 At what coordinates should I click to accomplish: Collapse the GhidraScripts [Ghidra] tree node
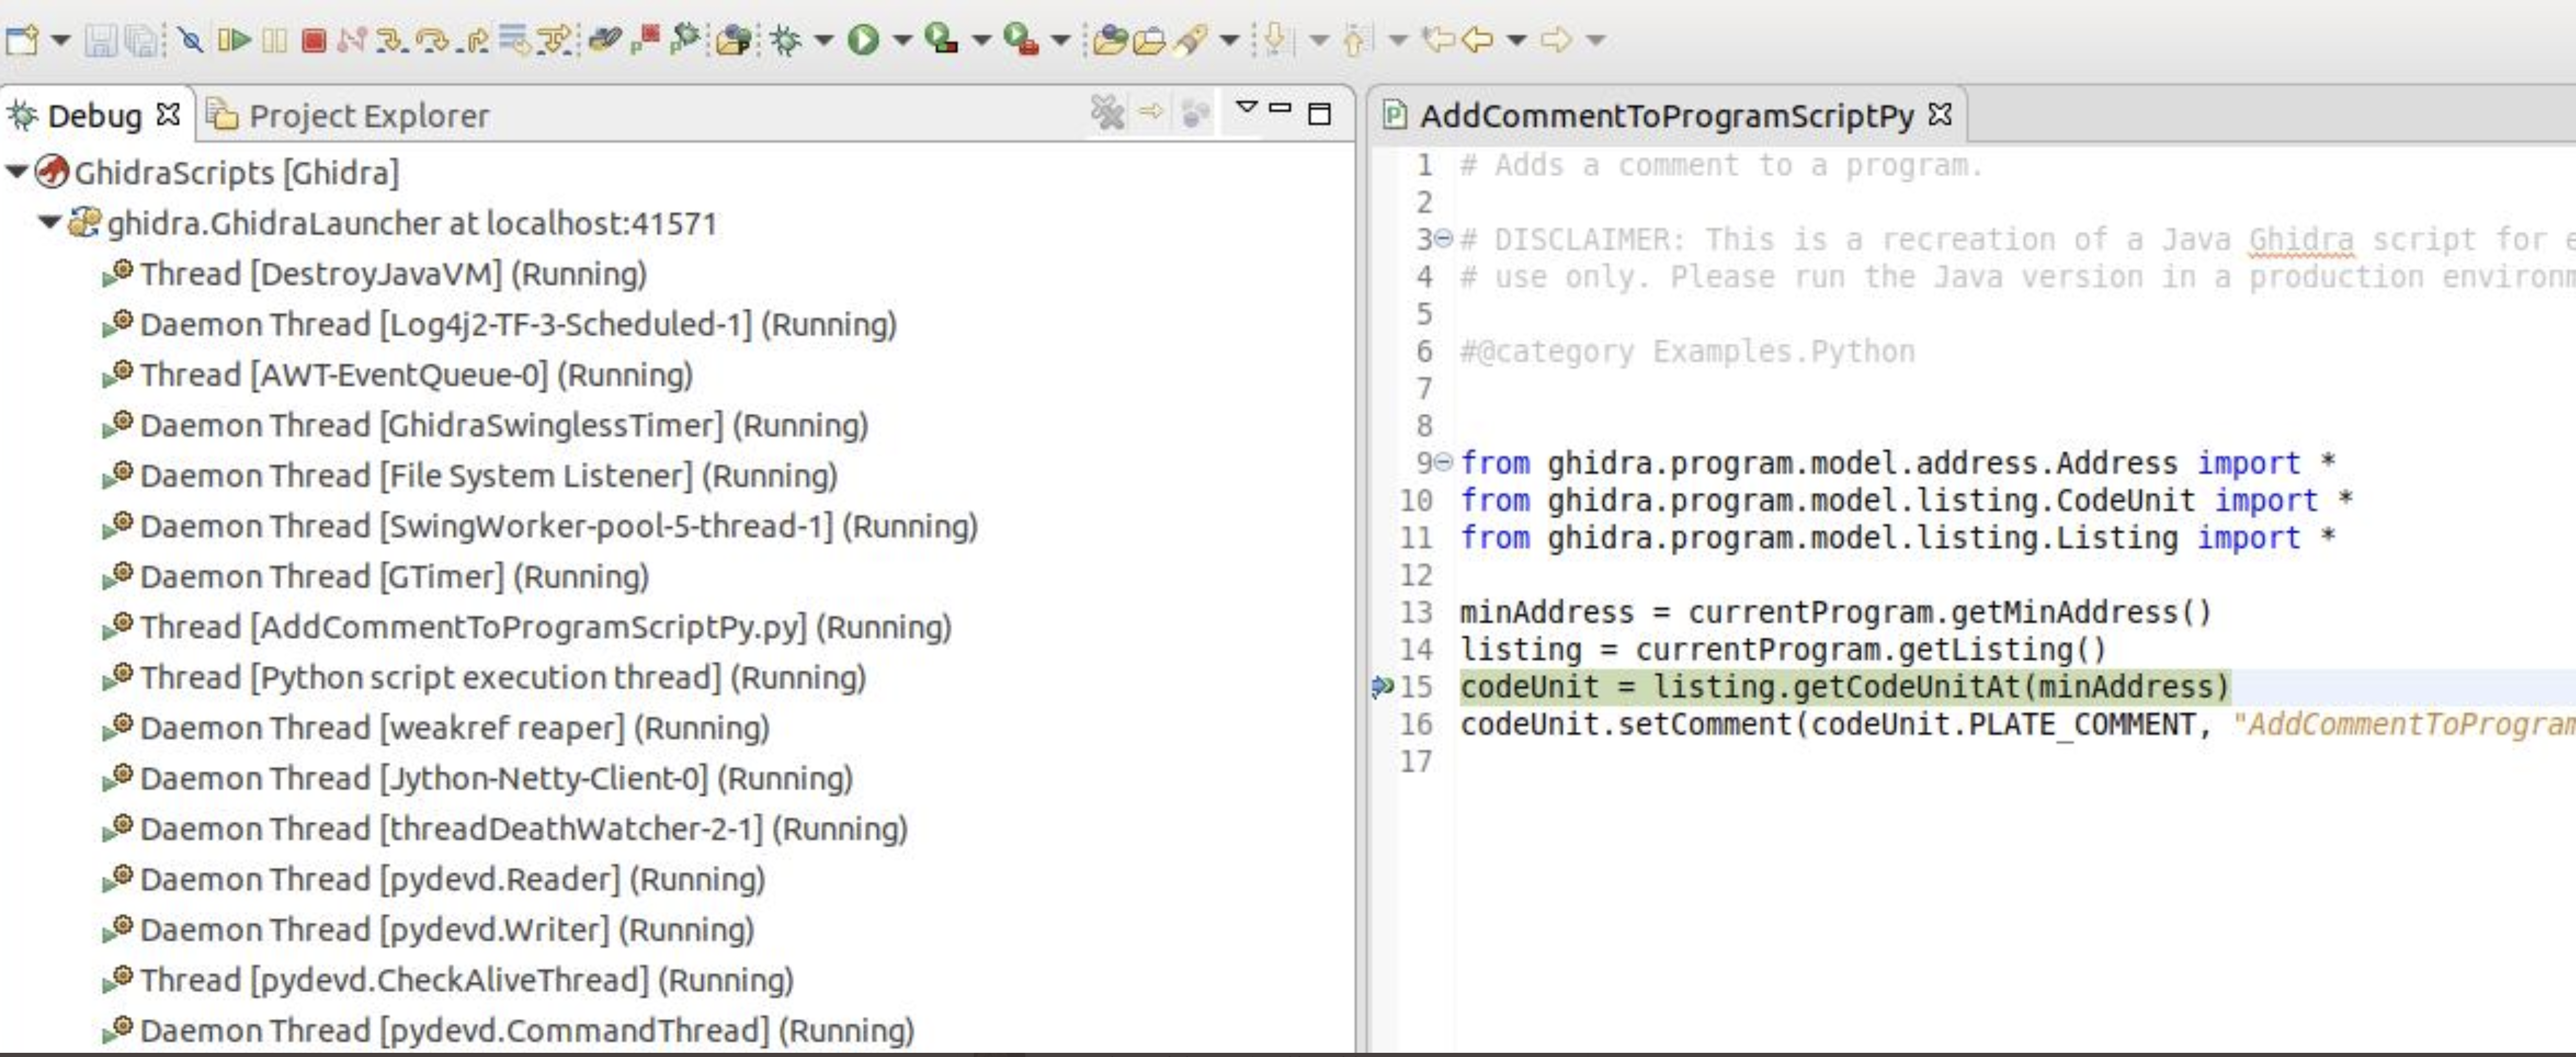tap(17, 172)
